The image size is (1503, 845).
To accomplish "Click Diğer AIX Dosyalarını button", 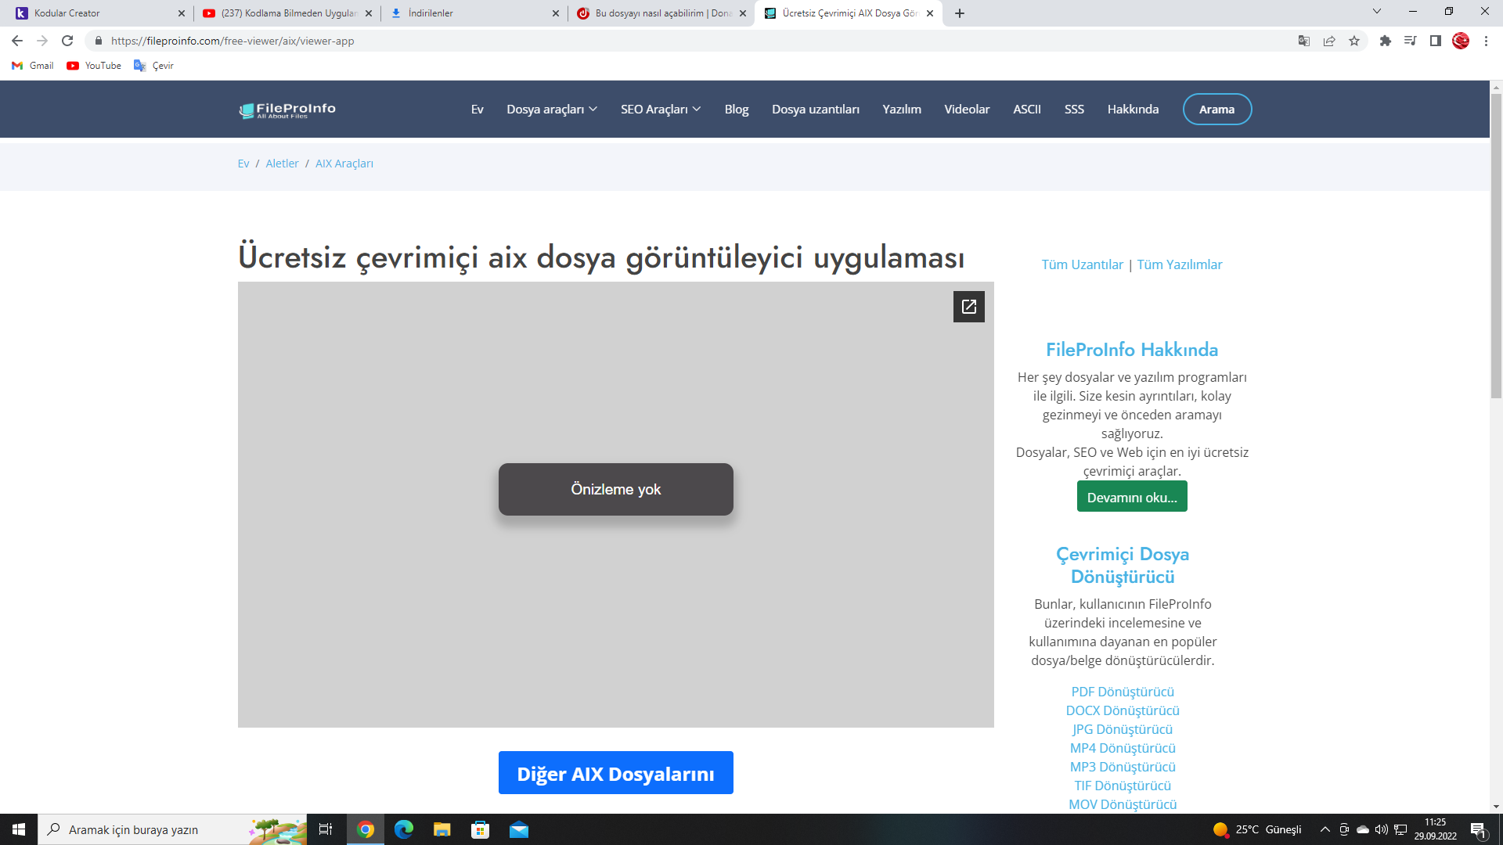I will (615, 773).
